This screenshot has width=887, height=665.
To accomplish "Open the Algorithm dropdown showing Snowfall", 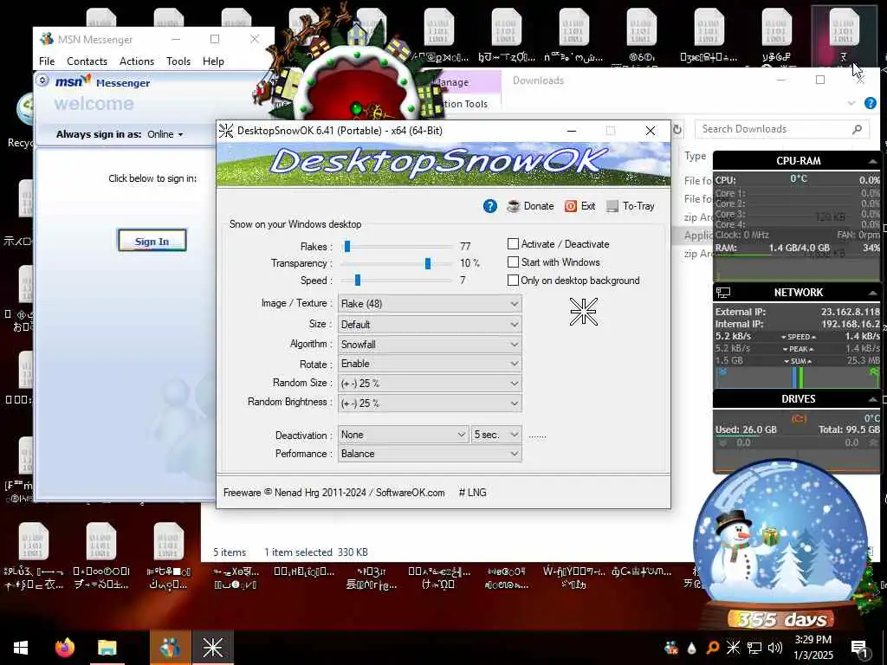I will point(430,345).
